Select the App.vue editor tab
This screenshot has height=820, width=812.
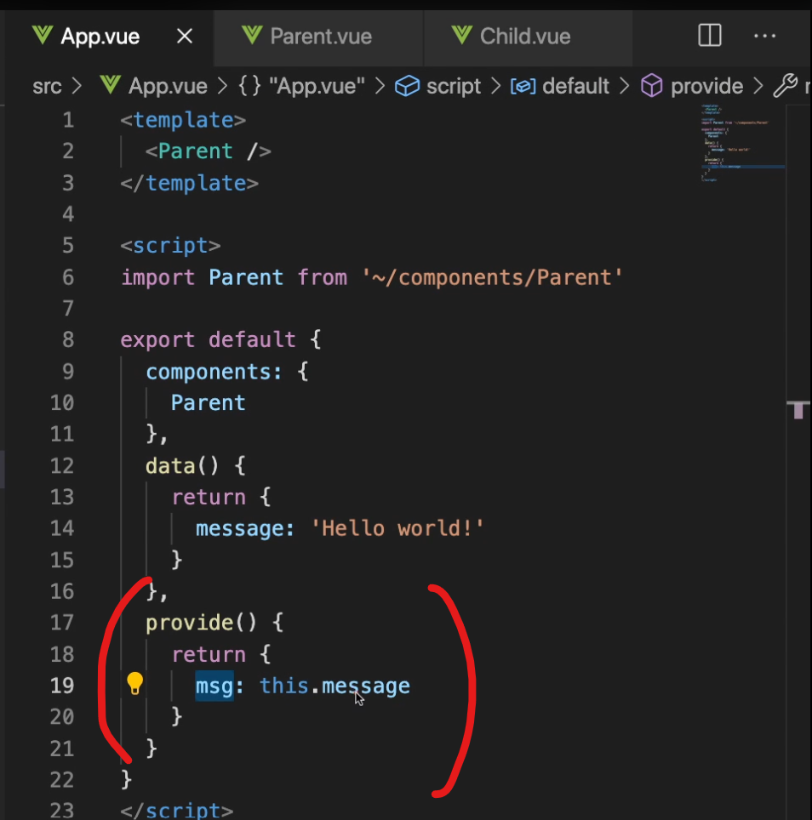(107, 37)
